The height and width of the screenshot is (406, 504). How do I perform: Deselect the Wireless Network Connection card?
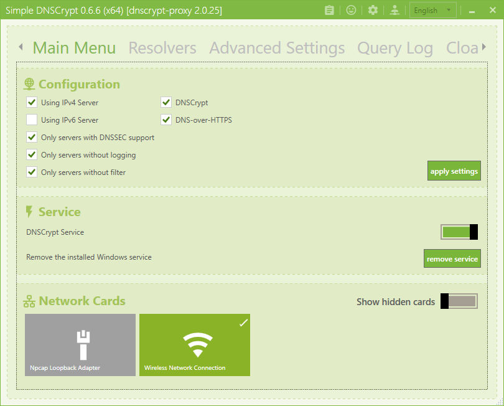tap(195, 345)
